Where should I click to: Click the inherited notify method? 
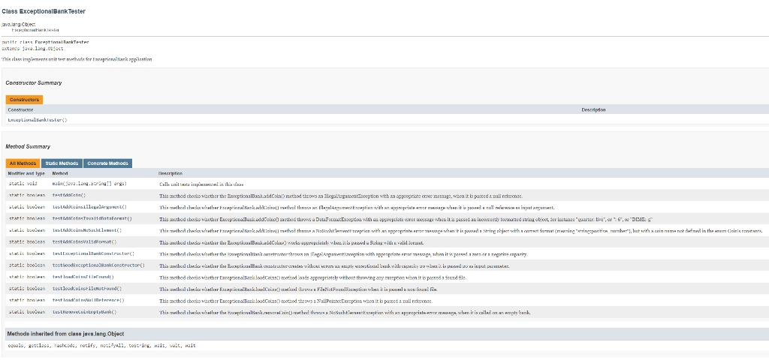pyautogui.click(x=87, y=346)
